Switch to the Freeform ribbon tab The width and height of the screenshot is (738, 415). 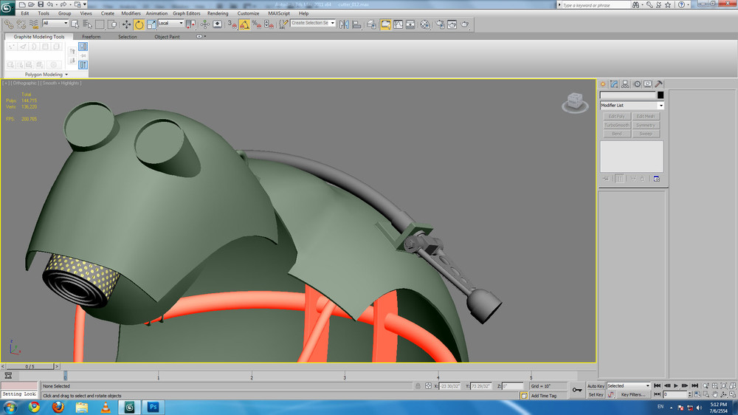92,36
